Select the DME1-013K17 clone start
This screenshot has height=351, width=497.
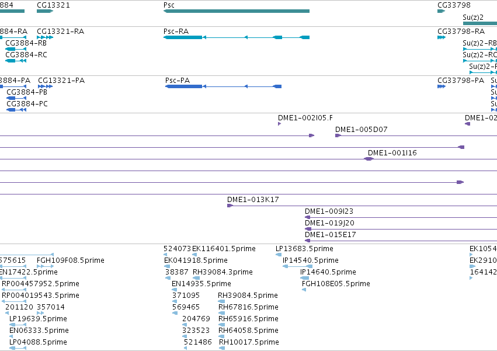pyautogui.click(x=230, y=206)
